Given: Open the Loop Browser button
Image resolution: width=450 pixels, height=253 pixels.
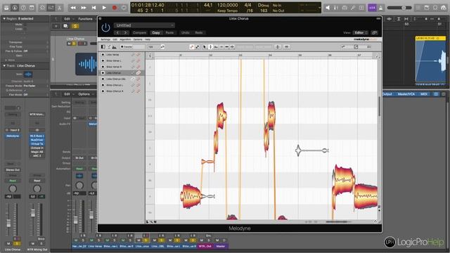Looking at the screenshot, I should (435, 8).
